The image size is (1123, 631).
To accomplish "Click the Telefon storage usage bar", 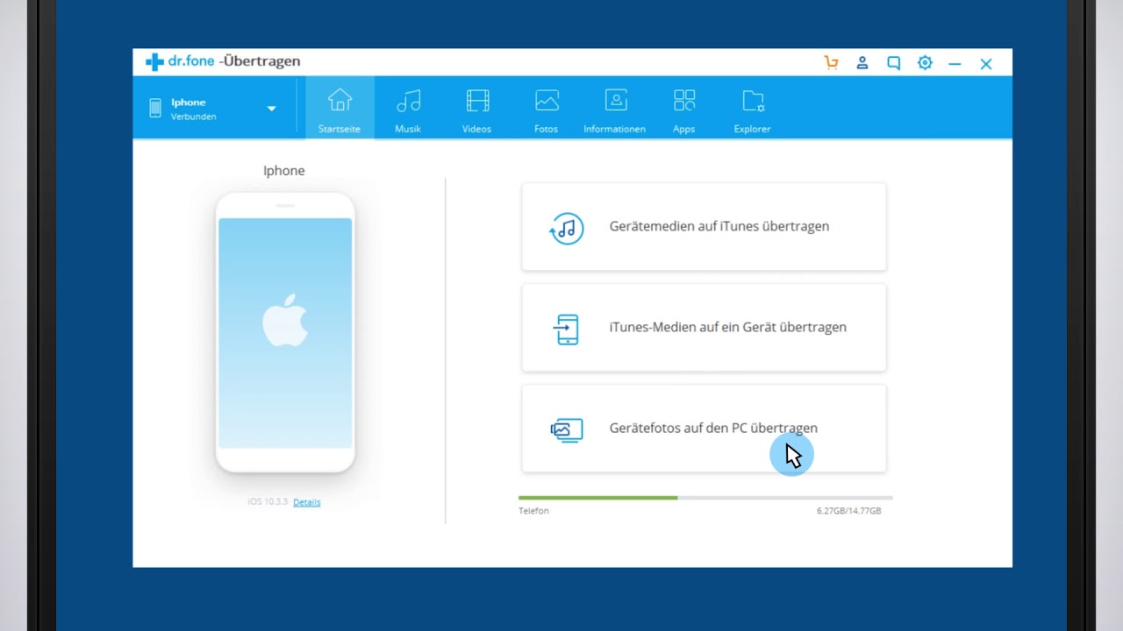I will (x=705, y=498).
